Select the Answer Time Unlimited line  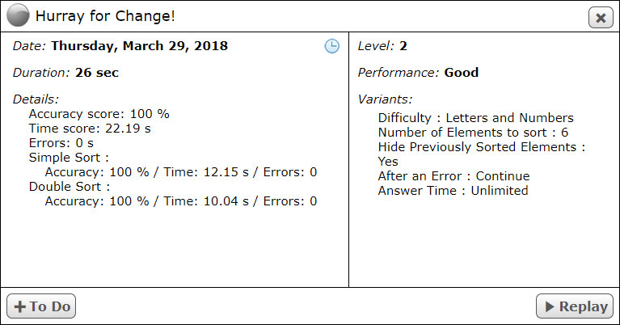(453, 191)
